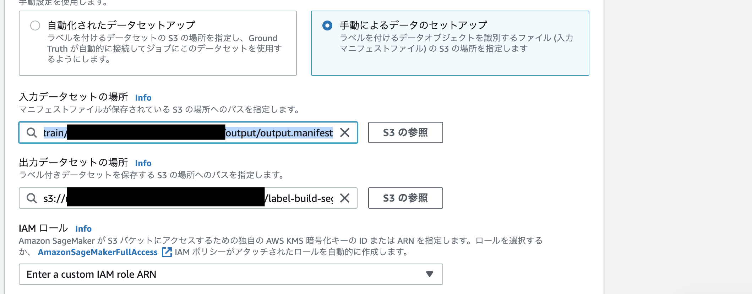Clear the input dataset location field
Screen dimensions: 752x294
point(344,133)
